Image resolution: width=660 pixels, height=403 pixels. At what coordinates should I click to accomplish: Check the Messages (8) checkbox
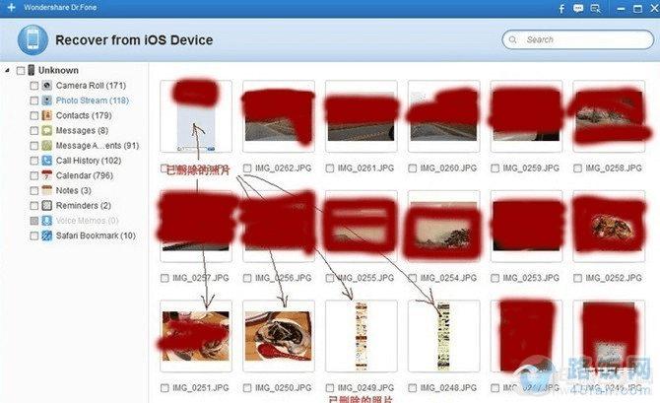[x=34, y=131]
